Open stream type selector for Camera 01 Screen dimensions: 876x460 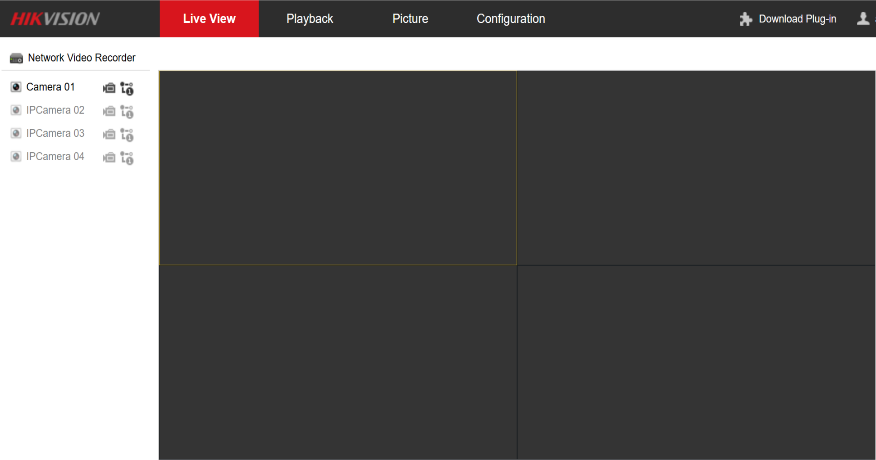(x=127, y=88)
